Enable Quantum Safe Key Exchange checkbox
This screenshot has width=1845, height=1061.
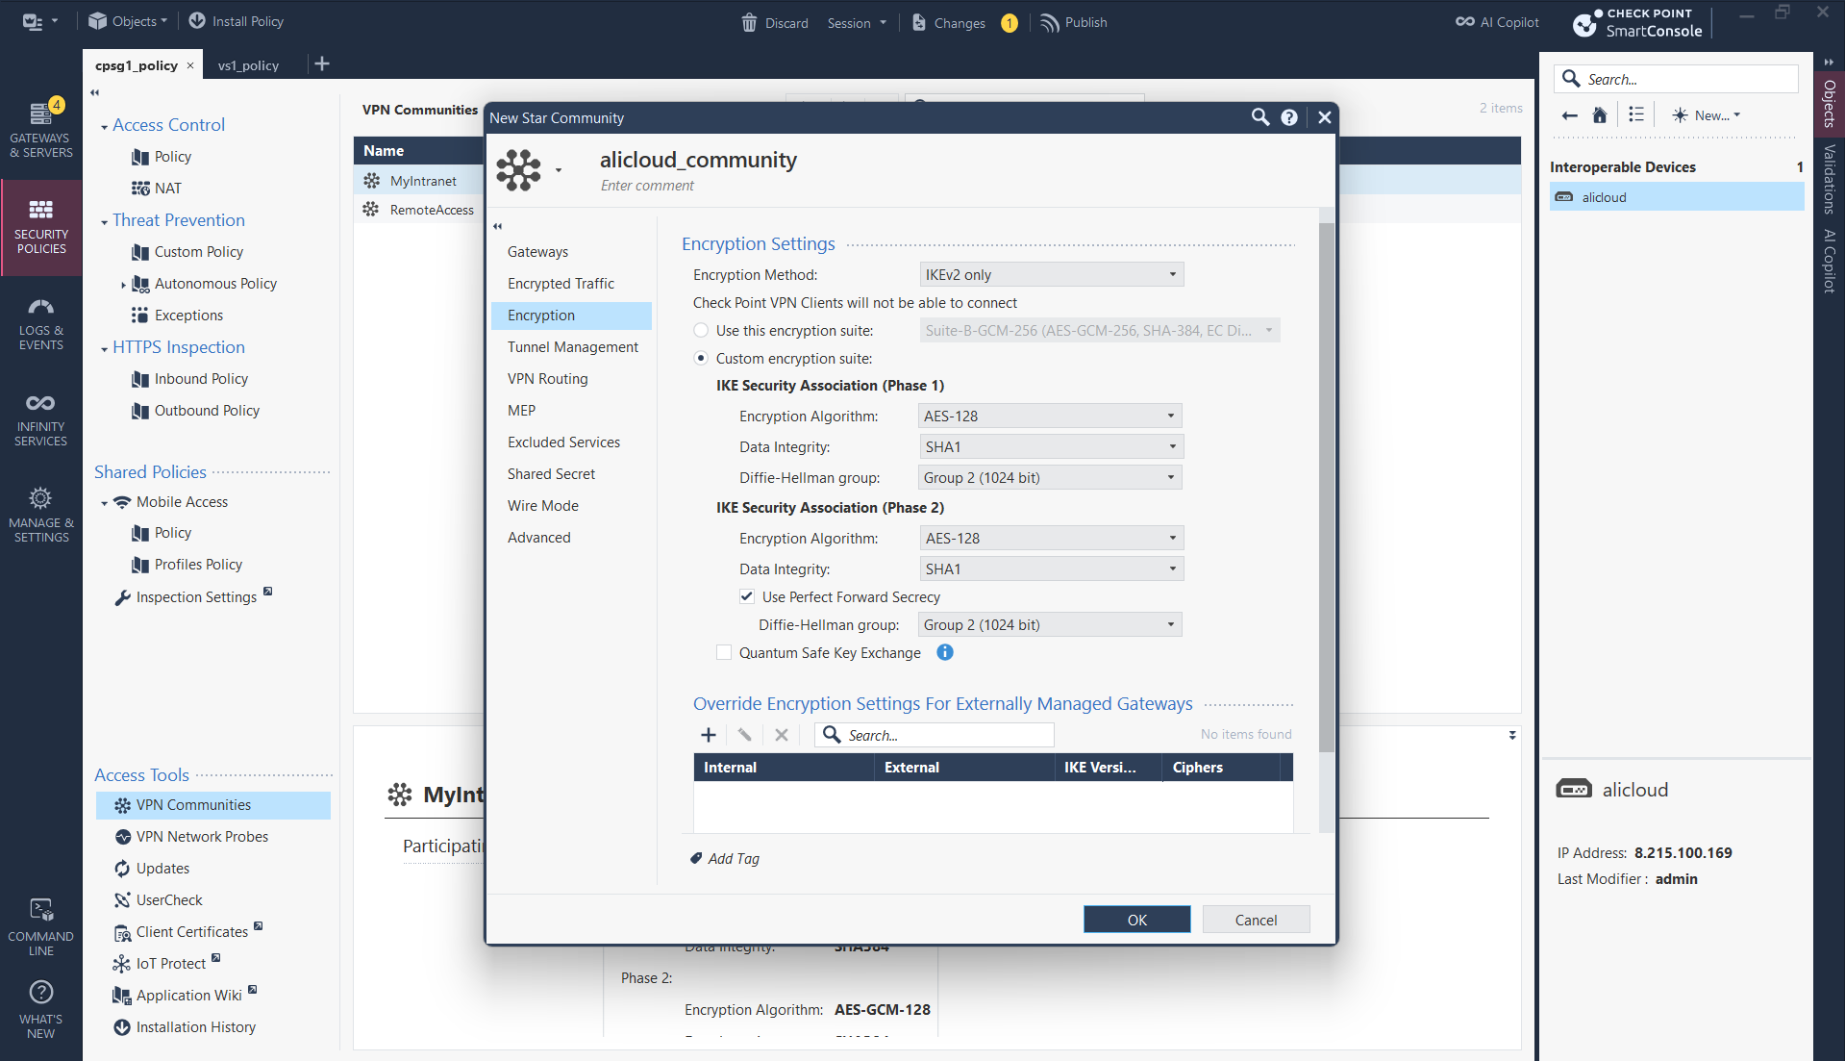tap(724, 652)
